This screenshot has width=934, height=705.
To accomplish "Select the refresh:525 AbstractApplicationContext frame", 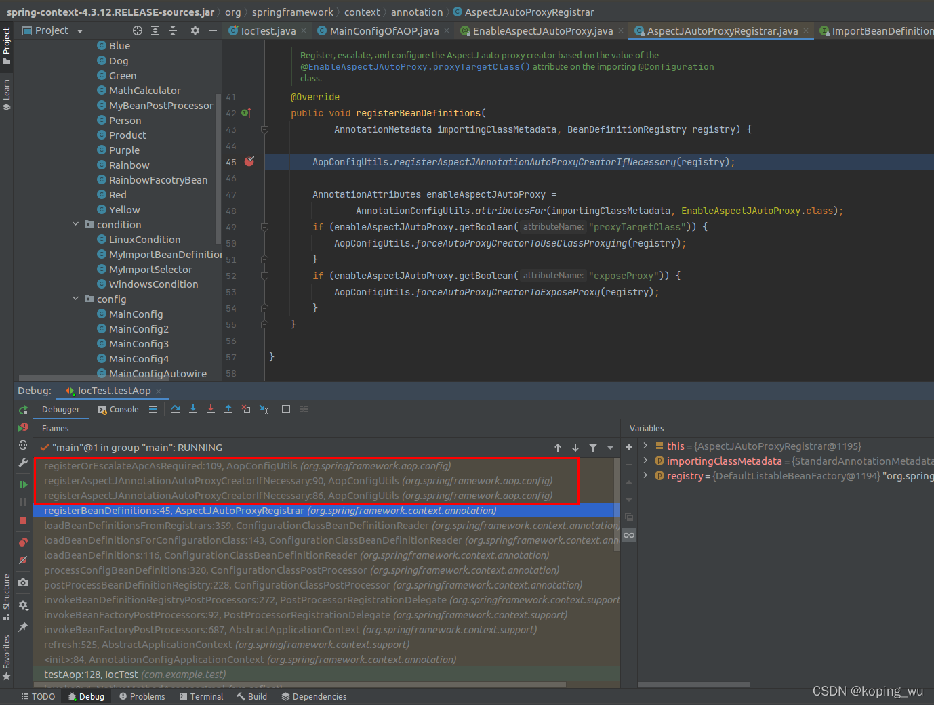I will click(x=327, y=645).
